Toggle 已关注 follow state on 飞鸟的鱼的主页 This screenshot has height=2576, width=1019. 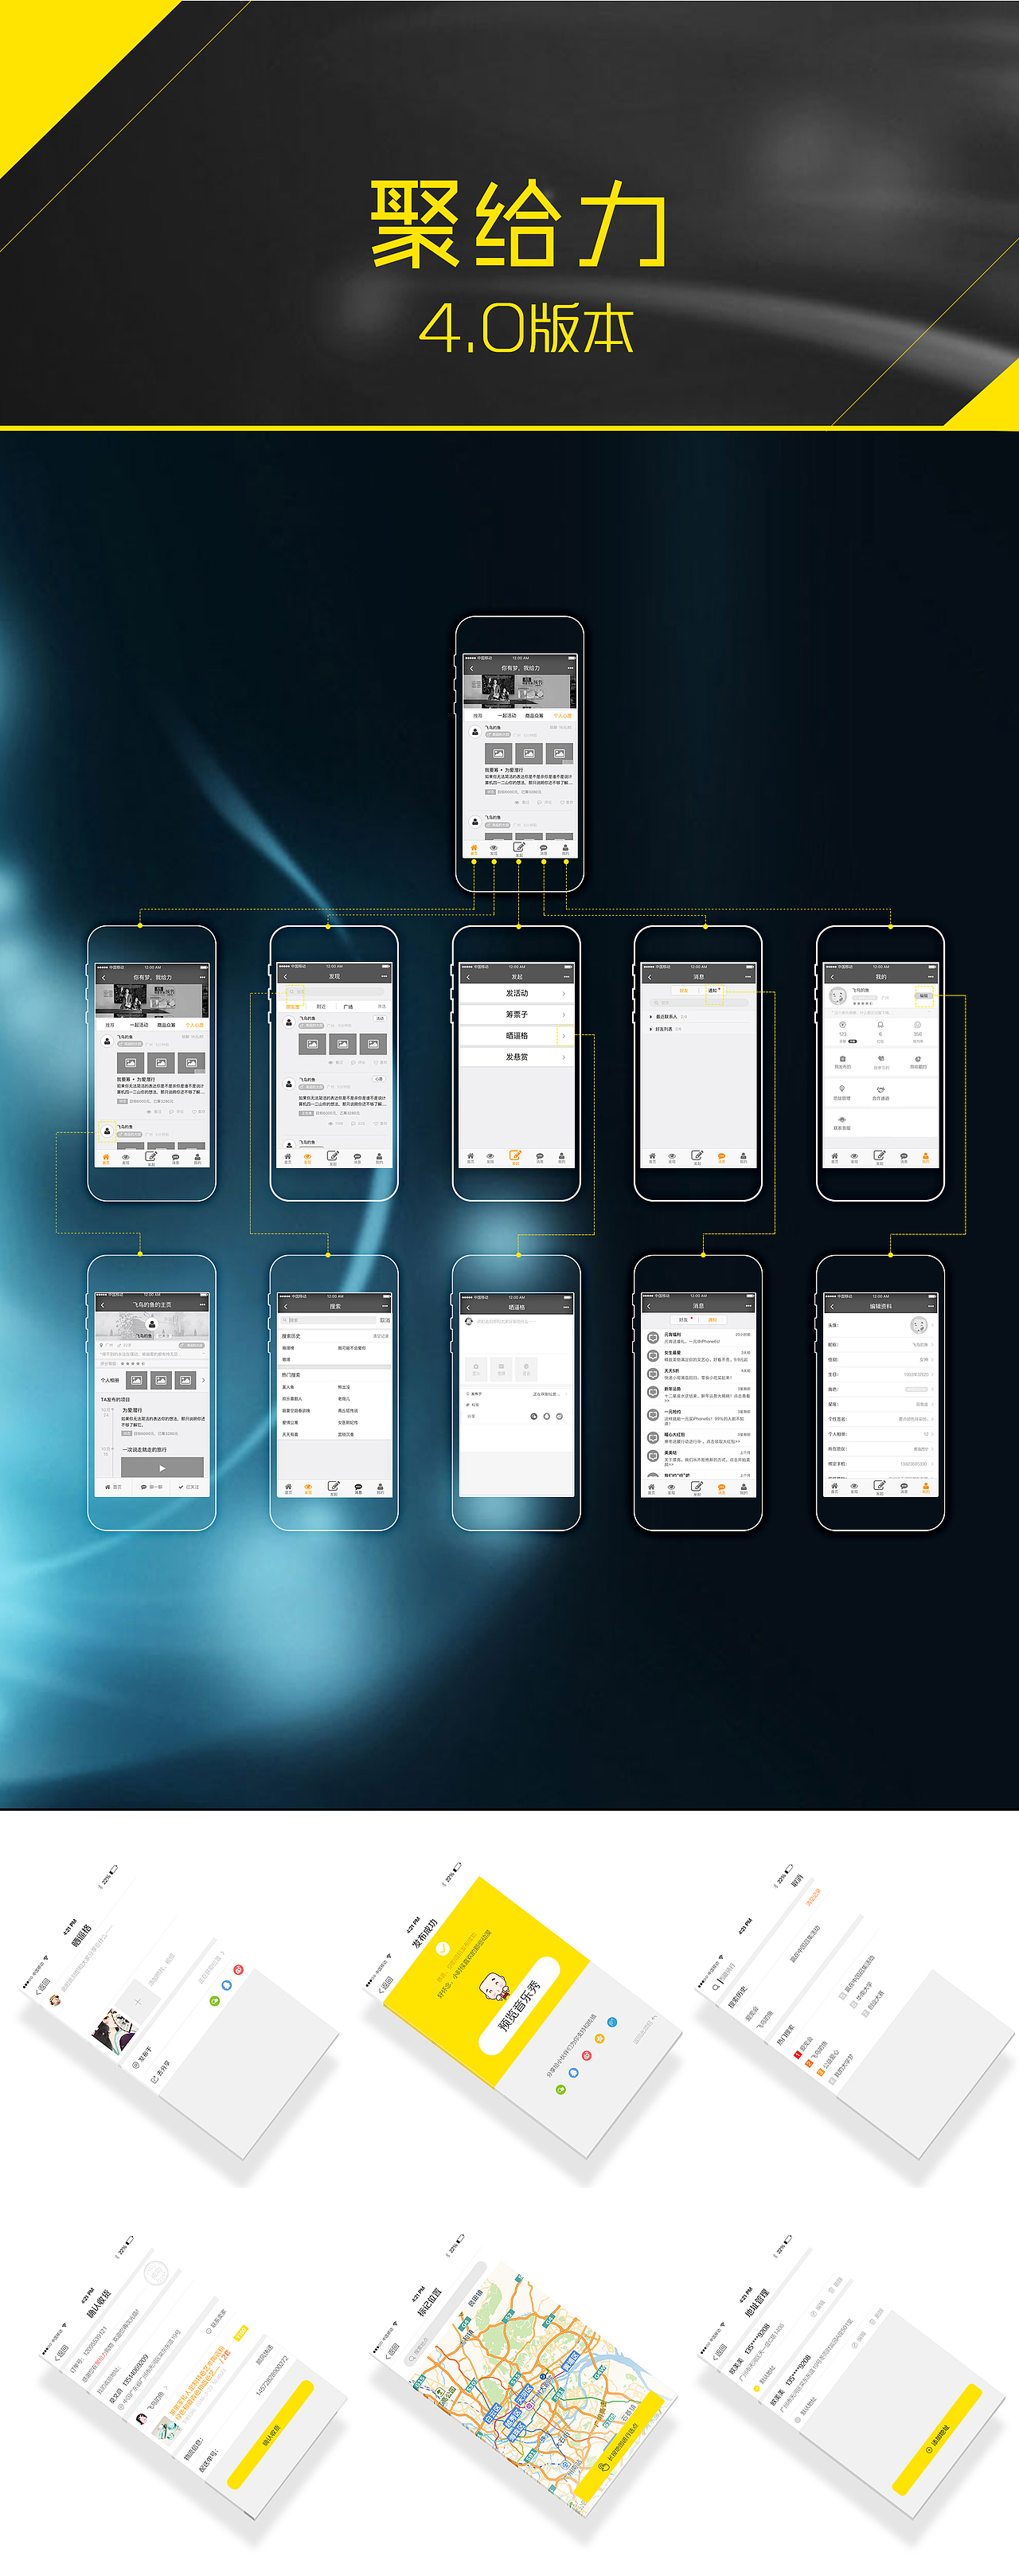[189, 1487]
